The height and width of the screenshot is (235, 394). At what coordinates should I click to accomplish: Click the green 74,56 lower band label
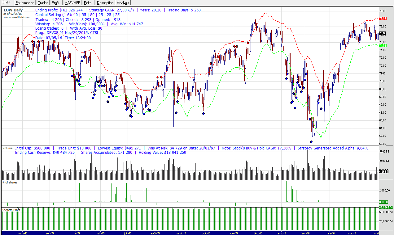[x=382, y=45]
